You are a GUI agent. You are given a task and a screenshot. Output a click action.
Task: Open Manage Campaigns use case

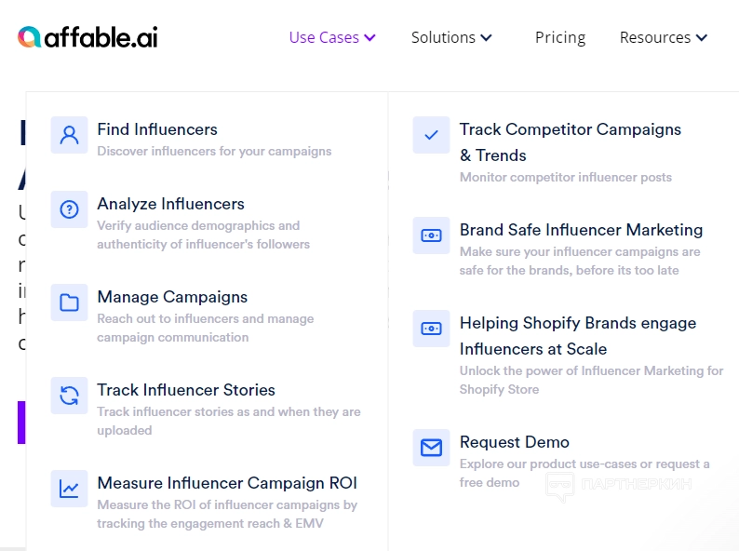click(172, 297)
